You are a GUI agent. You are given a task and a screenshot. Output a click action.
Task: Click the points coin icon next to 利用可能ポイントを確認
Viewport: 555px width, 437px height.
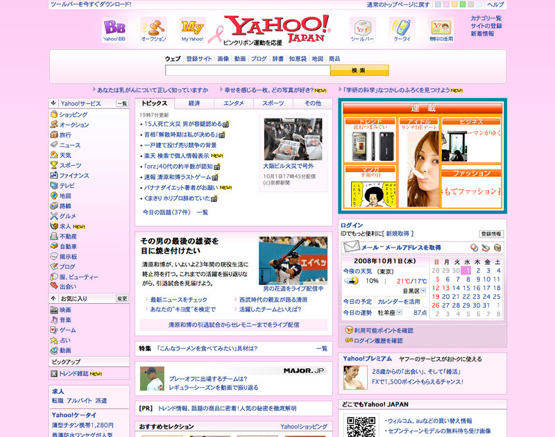(x=349, y=330)
